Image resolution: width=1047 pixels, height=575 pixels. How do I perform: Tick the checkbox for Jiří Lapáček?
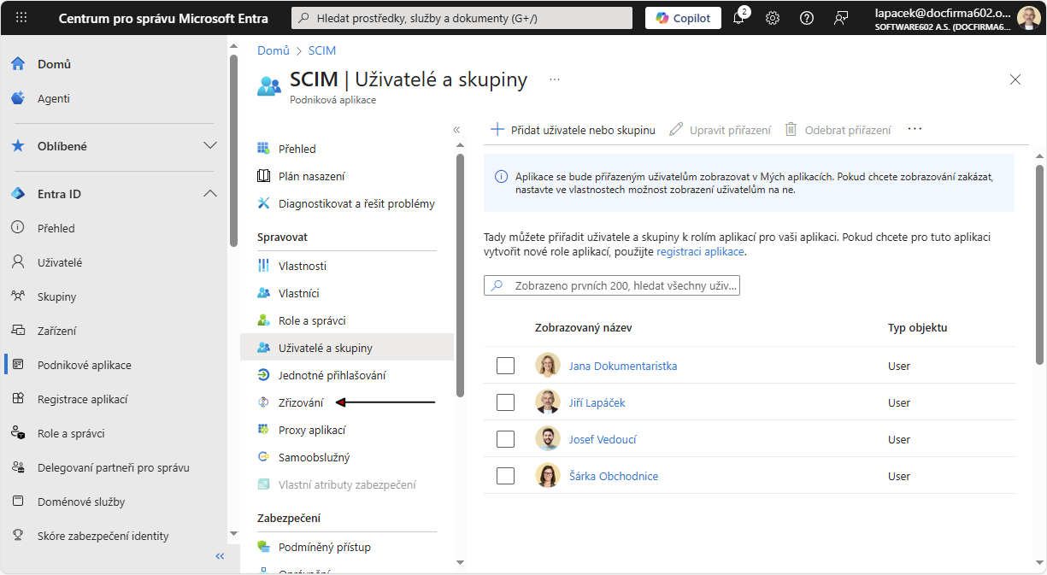(x=505, y=402)
